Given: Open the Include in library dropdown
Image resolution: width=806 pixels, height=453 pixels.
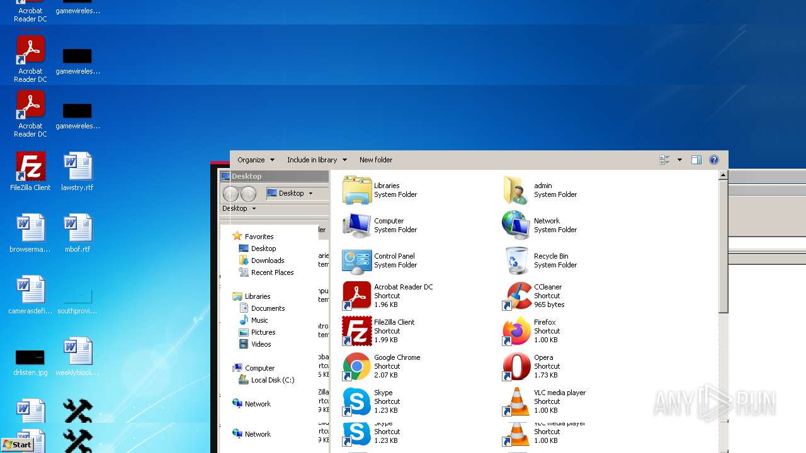Looking at the screenshot, I should pos(317,160).
